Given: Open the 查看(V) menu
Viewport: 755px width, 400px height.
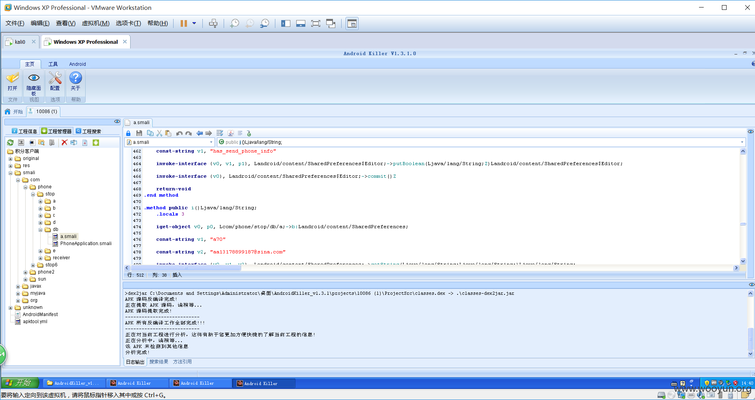Looking at the screenshot, I should (65, 23).
